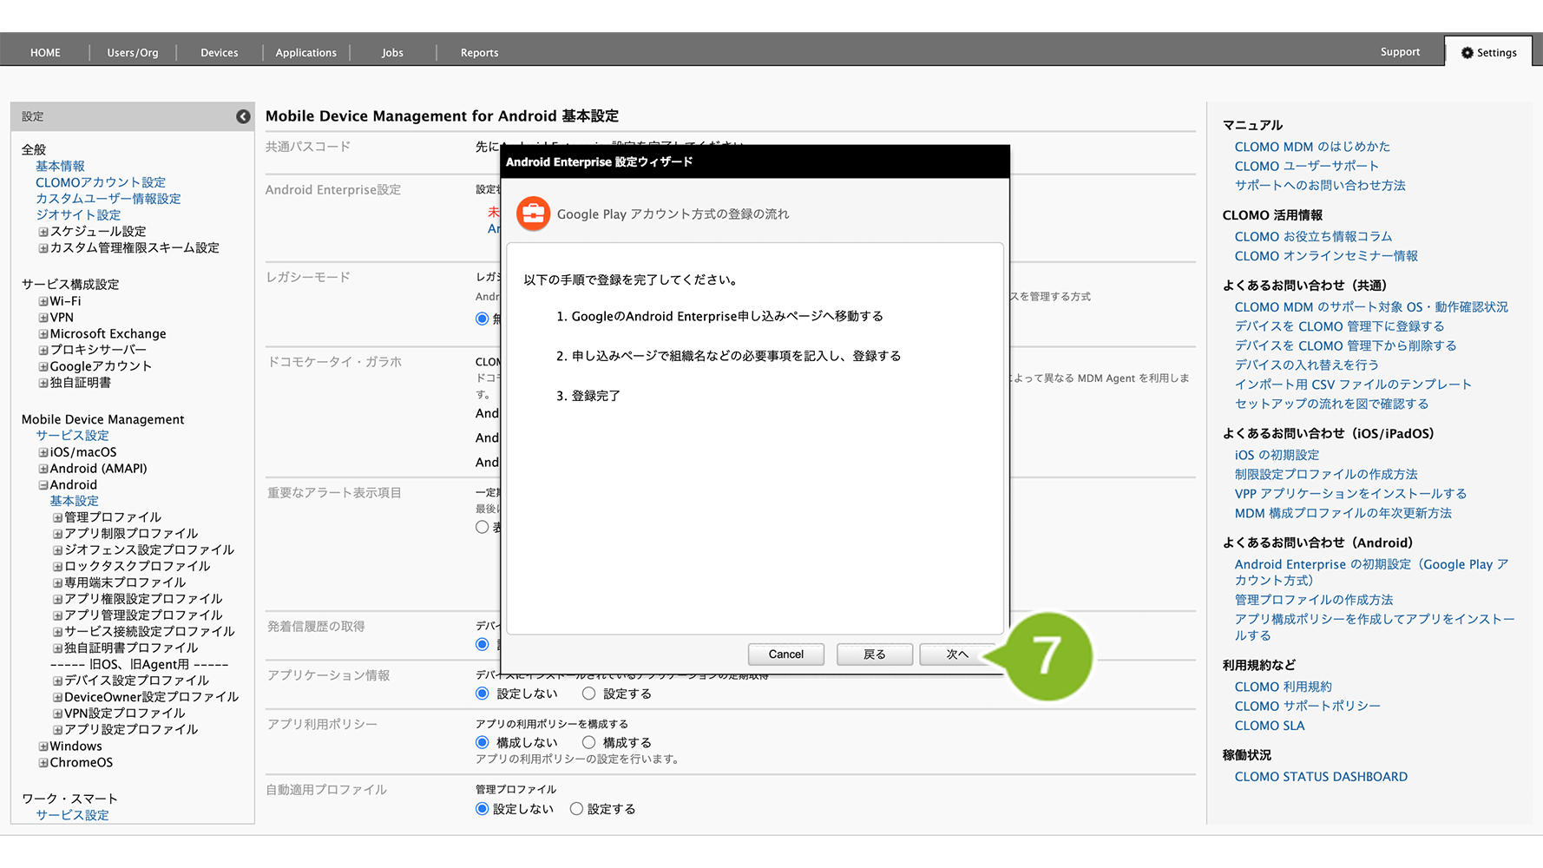Open Mobile Device Management サービス設定 link
1543x868 pixels.
click(x=72, y=436)
